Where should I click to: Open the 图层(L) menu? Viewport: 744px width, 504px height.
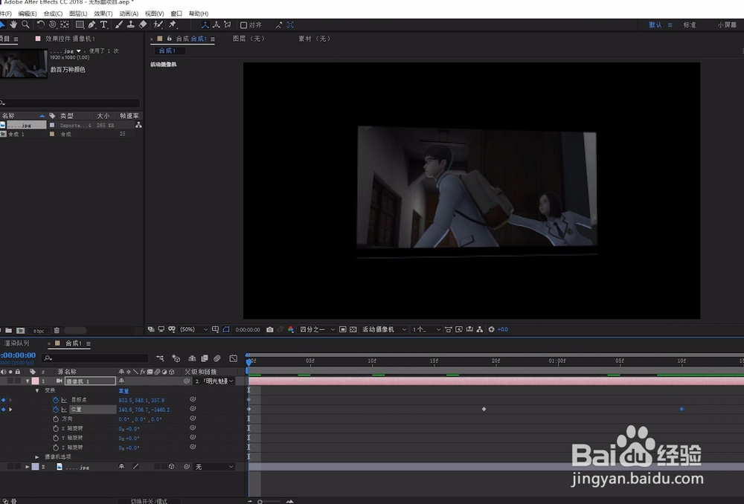coord(78,13)
